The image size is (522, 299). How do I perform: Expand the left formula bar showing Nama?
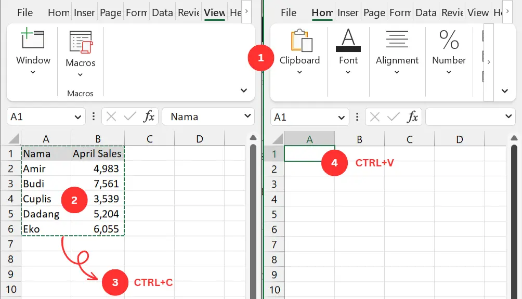click(x=247, y=116)
